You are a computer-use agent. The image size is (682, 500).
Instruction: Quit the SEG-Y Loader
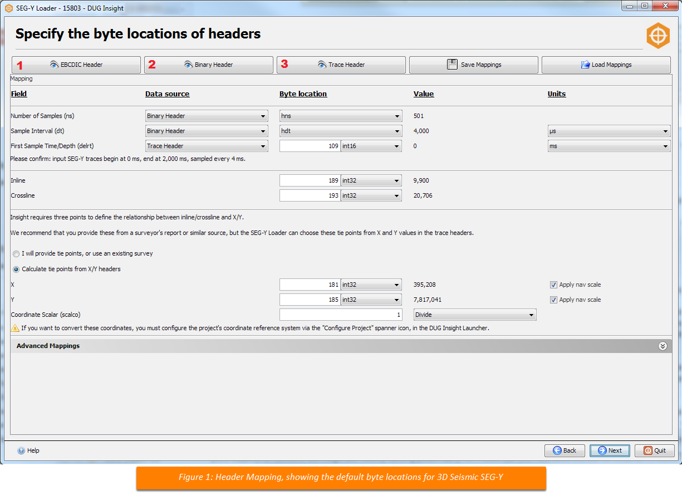655,450
